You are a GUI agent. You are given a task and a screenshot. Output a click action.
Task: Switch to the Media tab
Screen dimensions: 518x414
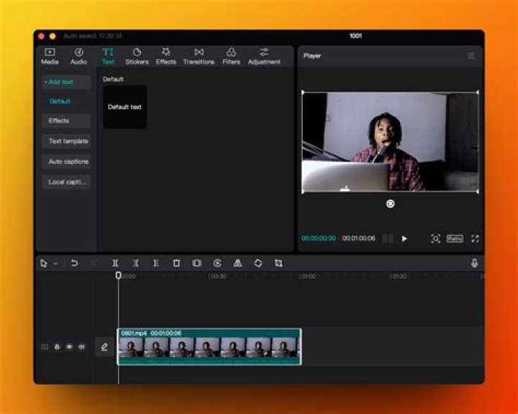(50, 56)
